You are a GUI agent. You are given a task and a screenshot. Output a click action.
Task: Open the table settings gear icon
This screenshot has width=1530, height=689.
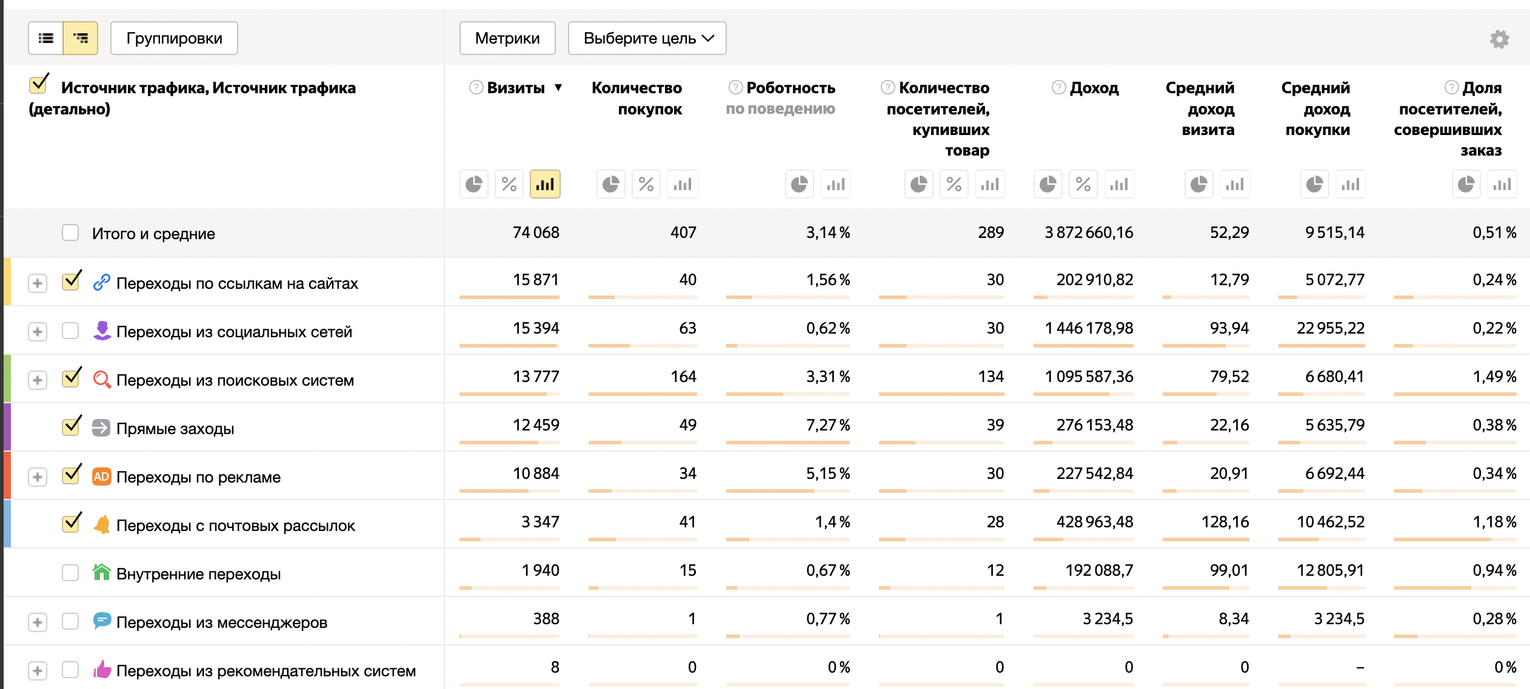pyautogui.click(x=1499, y=39)
